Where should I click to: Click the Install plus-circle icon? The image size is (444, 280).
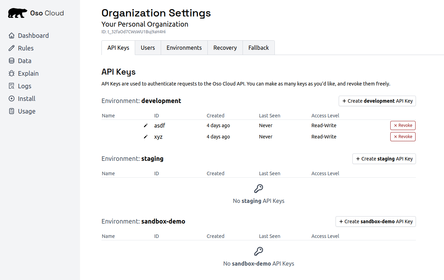[12, 99]
